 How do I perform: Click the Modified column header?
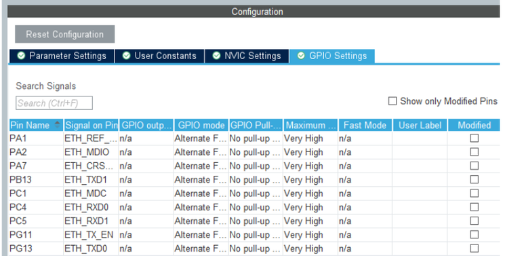474,125
